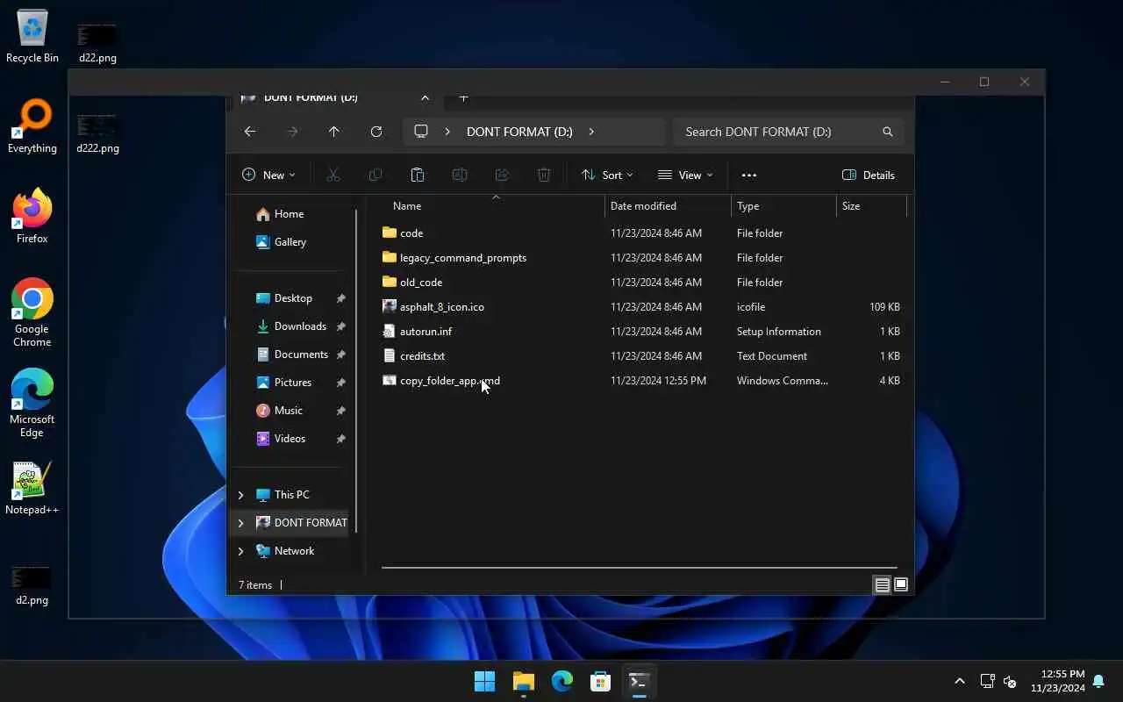Select the Everything desktop shortcut
The width and height of the screenshot is (1123, 702).
(x=32, y=127)
